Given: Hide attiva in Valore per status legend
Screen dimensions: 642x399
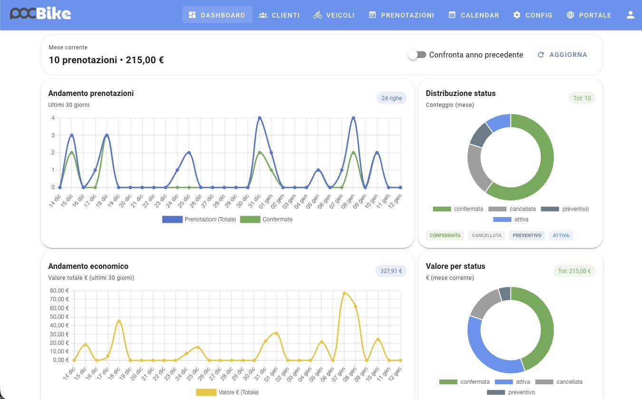Looking at the screenshot, I should 513,382.
